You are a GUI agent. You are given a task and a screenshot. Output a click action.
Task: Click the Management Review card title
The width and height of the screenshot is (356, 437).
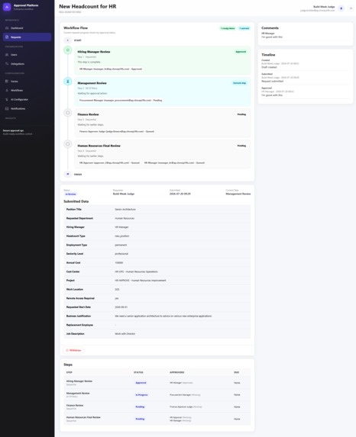tap(92, 83)
